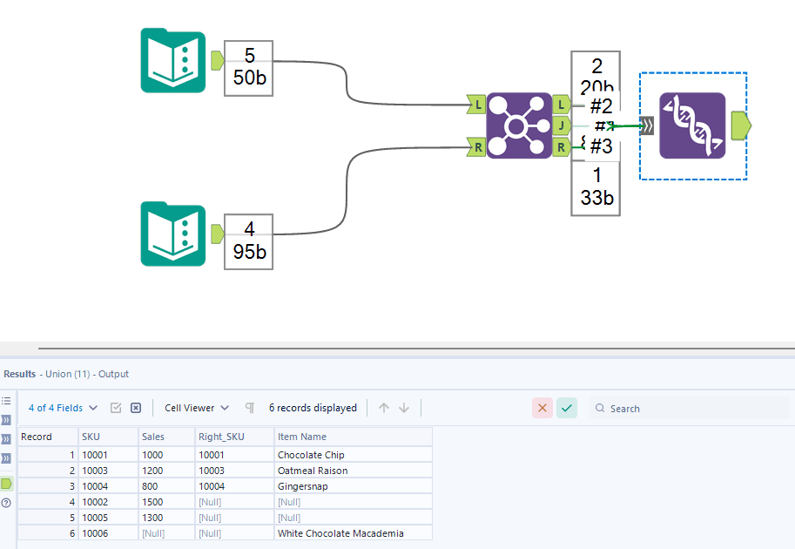Toggle the show whitespace paragraph icon

pyautogui.click(x=250, y=408)
